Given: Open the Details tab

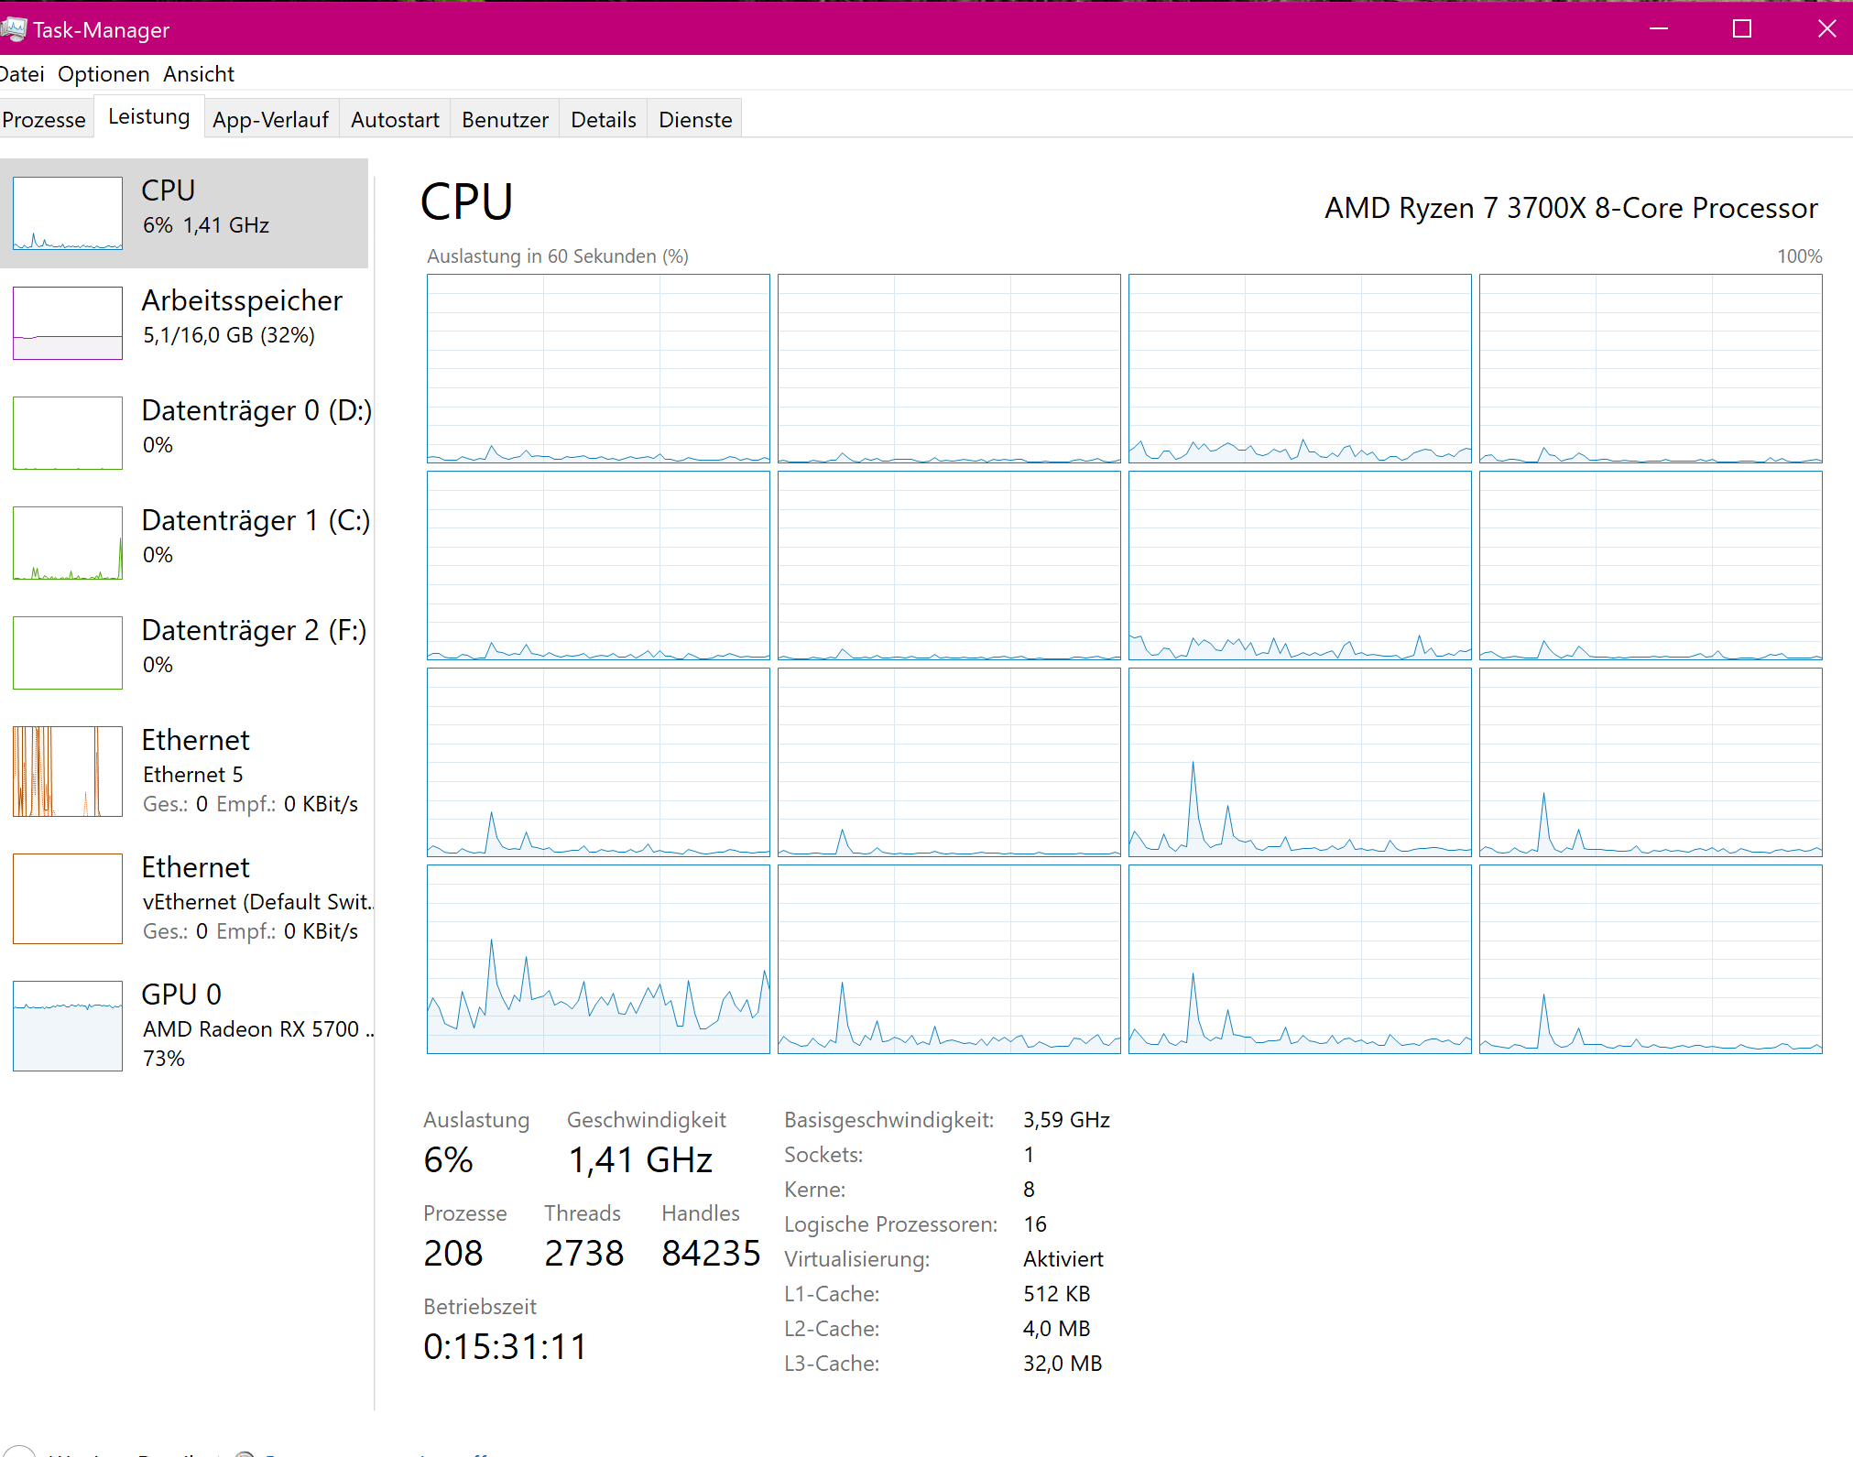Looking at the screenshot, I should (x=603, y=118).
